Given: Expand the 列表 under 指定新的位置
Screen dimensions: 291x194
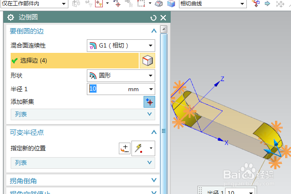Looking at the screenshot, I should pos(83,163).
